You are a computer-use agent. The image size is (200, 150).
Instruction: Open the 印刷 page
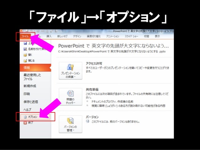(27, 94)
